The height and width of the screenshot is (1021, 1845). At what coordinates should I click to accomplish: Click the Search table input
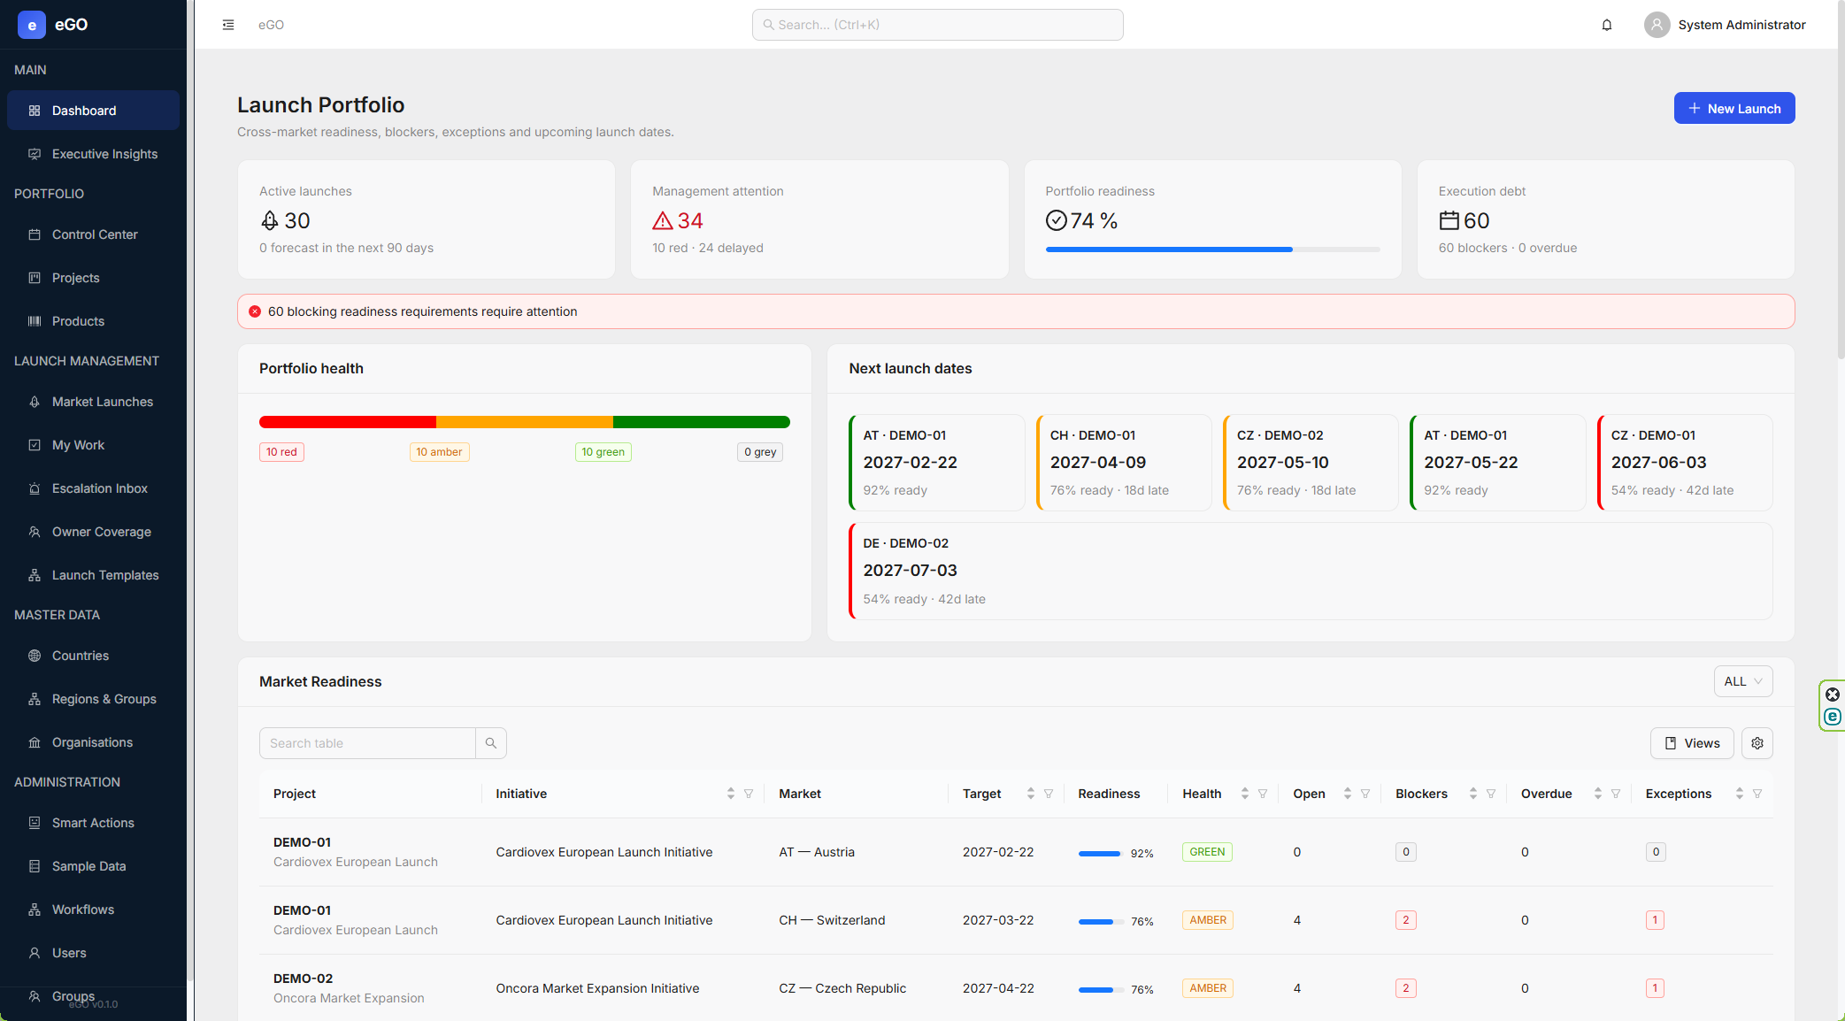pyautogui.click(x=367, y=743)
